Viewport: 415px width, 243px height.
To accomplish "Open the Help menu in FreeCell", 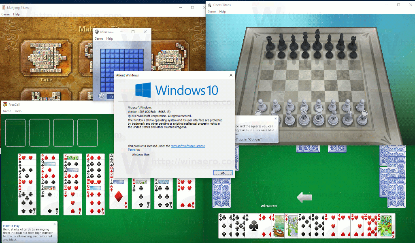I will tap(18, 111).
